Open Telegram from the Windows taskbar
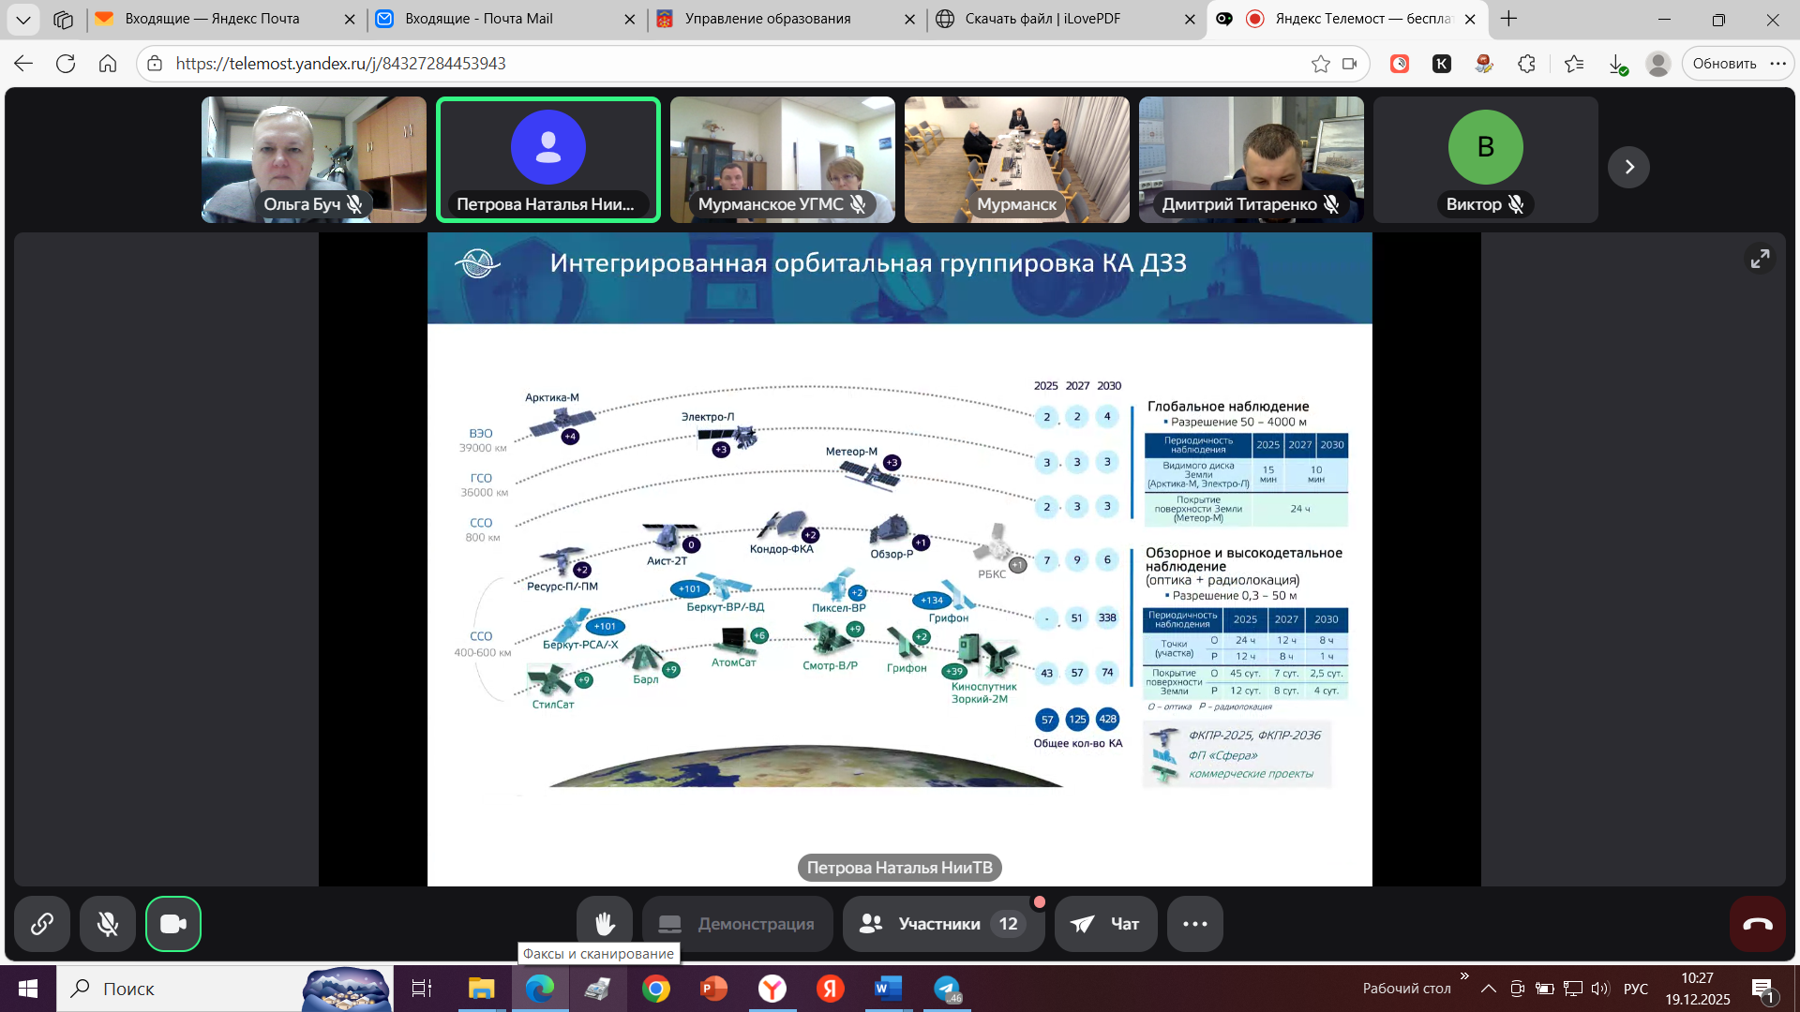The height and width of the screenshot is (1012, 1800). pyautogui.click(x=947, y=989)
